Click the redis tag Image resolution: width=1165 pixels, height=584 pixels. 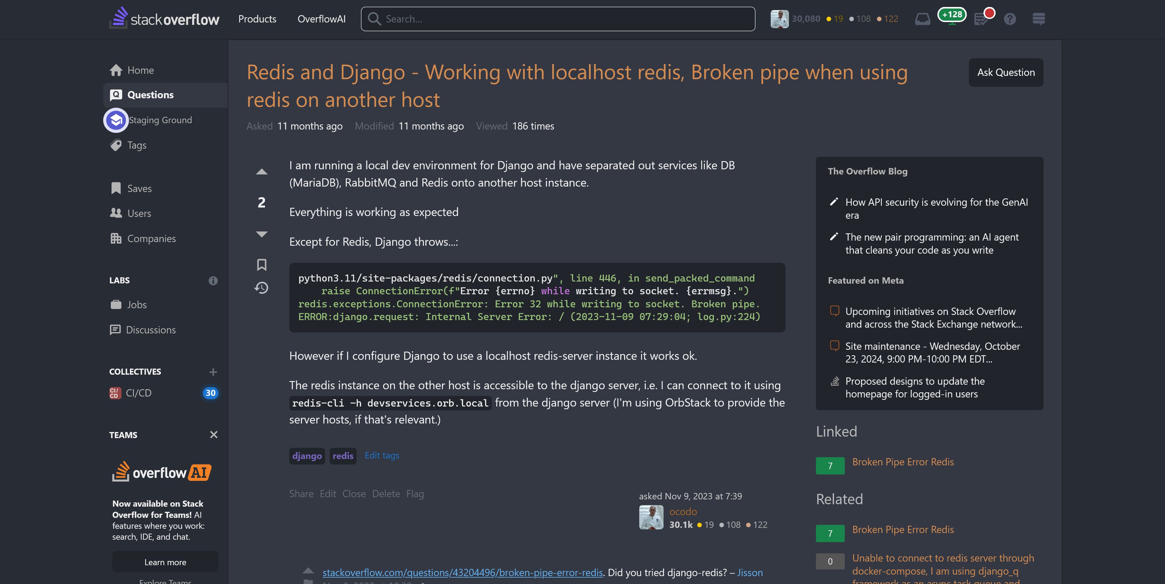(343, 456)
